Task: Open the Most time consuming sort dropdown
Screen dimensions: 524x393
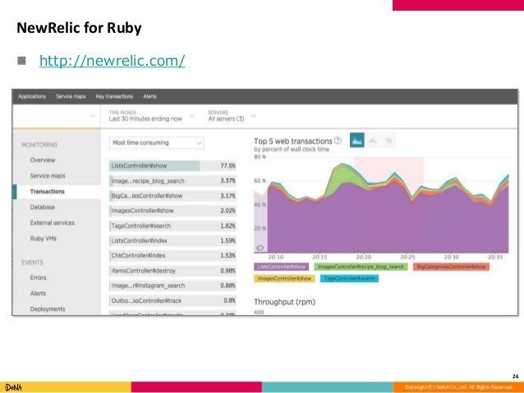Action: (156, 143)
